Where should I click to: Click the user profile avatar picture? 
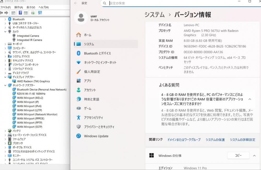pos(81,18)
